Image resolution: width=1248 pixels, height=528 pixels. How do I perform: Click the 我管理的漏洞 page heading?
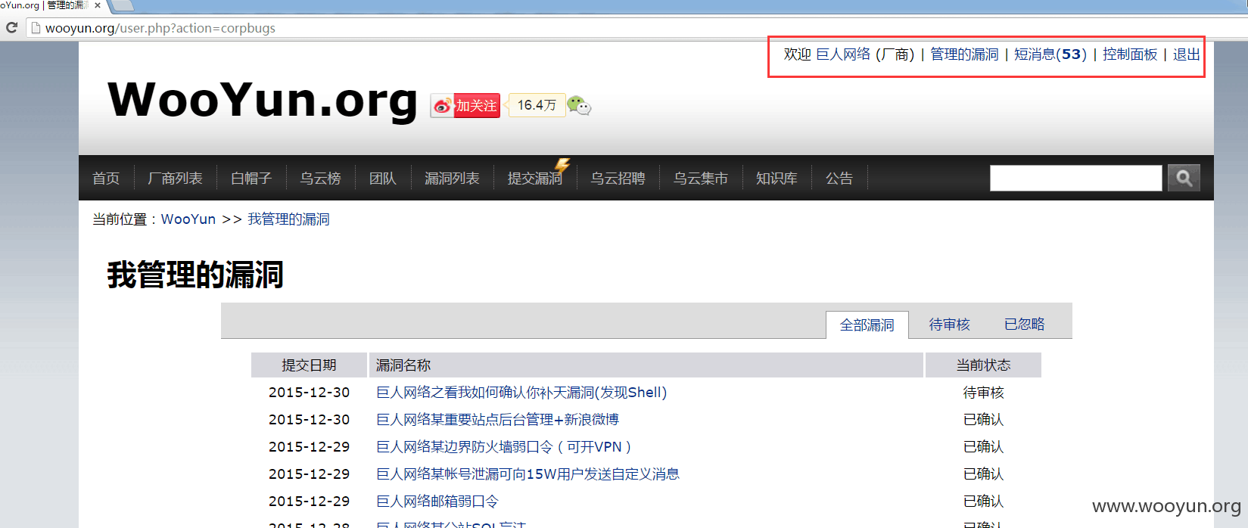coord(195,275)
